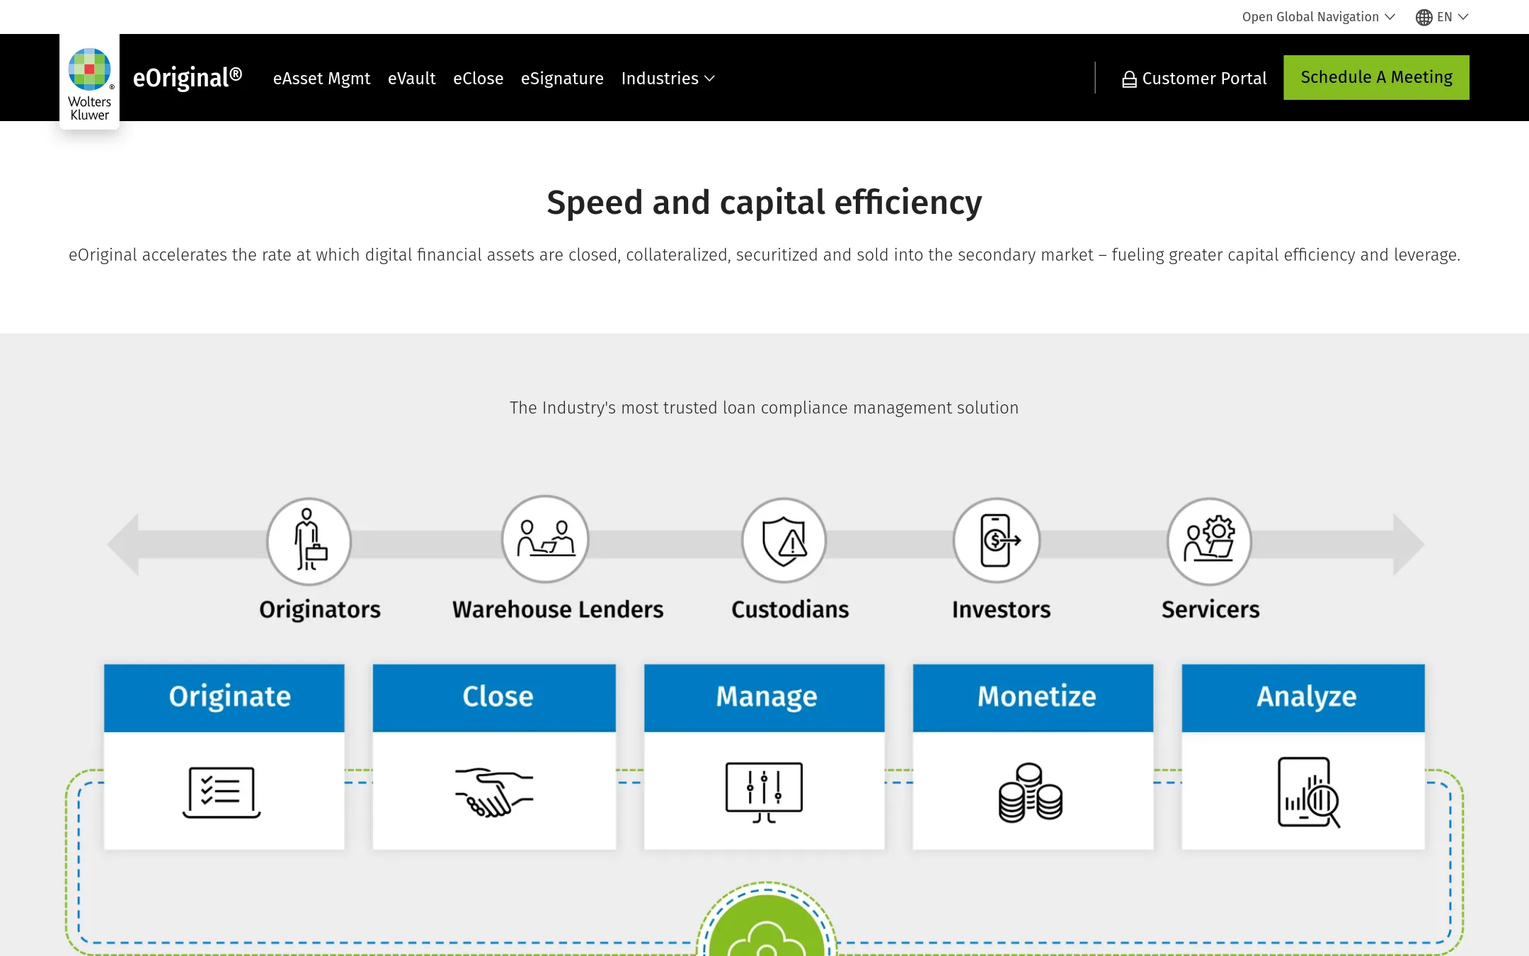This screenshot has height=956, width=1529.
Task: Click the Manage sliders monitor icon
Action: 764,792
